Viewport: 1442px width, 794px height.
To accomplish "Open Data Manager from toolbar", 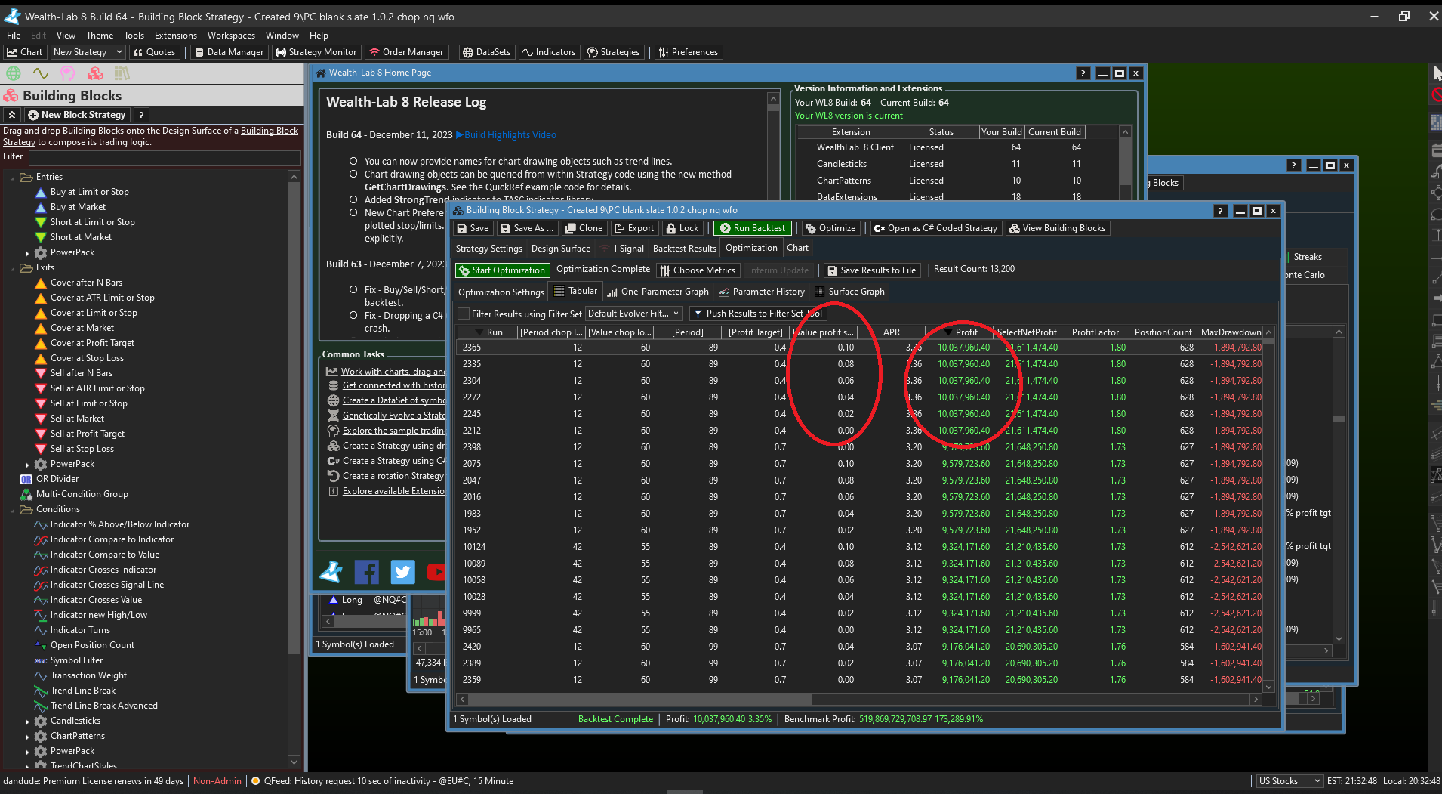I will 229,52.
